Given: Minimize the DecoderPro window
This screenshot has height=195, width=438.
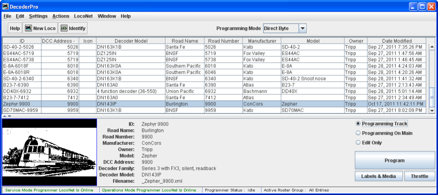Looking at the screenshot, I should (x=413, y=7).
